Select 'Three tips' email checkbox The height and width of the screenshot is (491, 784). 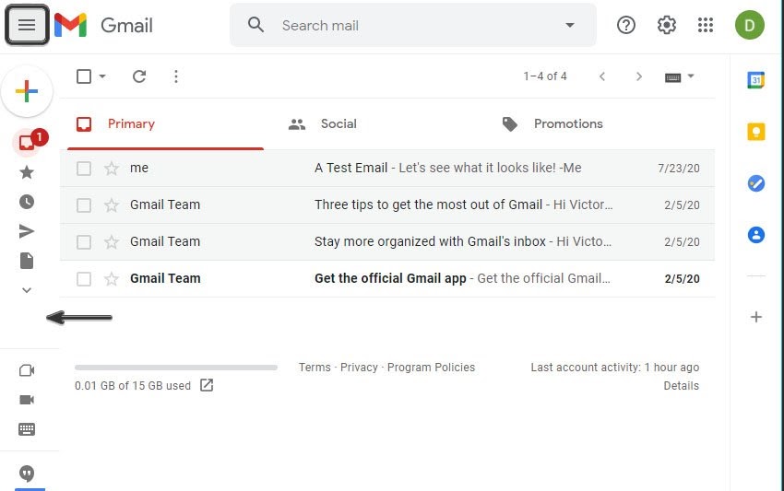coord(84,205)
